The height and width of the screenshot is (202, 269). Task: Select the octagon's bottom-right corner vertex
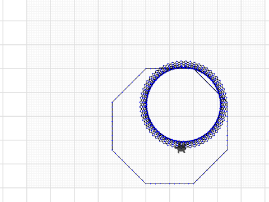tap(193, 183)
